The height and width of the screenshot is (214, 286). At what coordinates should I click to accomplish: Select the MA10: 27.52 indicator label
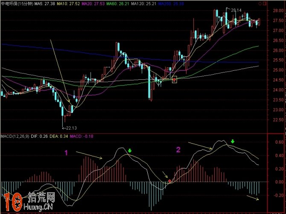(68, 4)
